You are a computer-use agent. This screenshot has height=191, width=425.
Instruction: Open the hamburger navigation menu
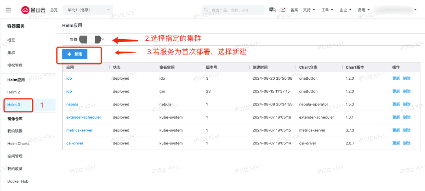pyautogui.click(x=8, y=10)
